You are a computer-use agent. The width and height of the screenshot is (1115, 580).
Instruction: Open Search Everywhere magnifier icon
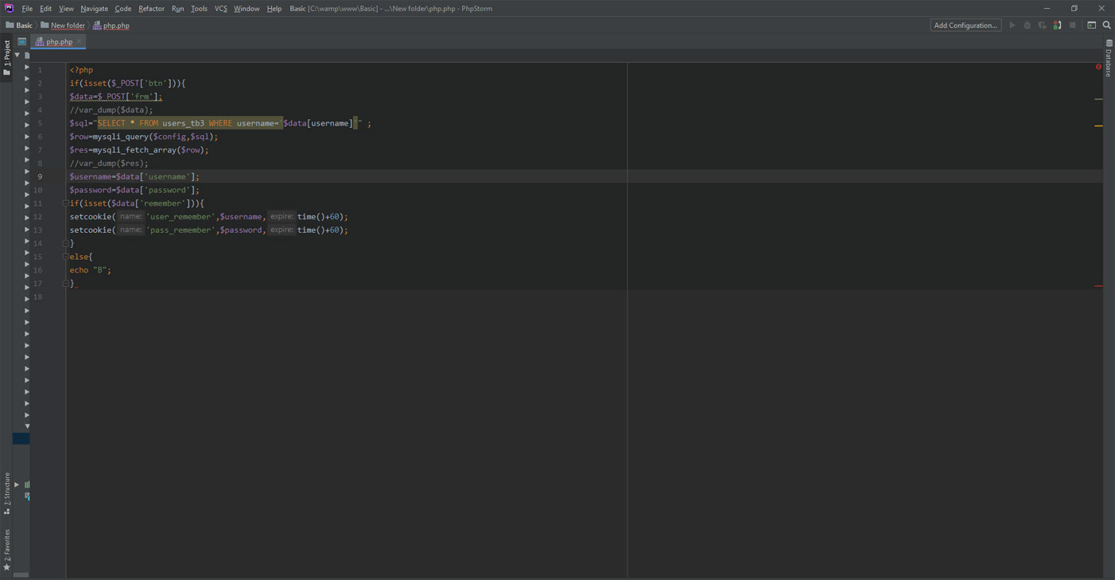click(x=1107, y=25)
